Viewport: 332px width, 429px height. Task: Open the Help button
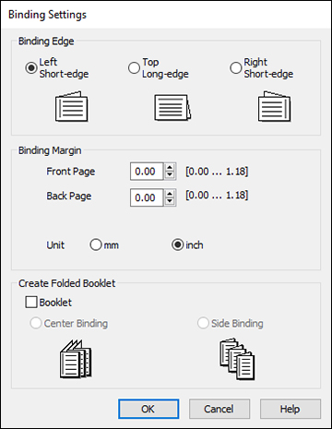(290, 409)
